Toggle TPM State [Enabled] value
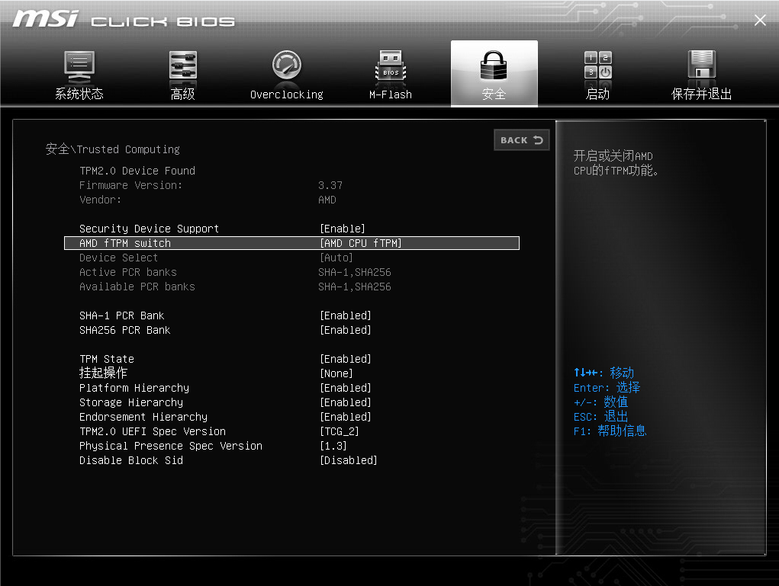Screen dimensions: 779x586 pos(346,359)
